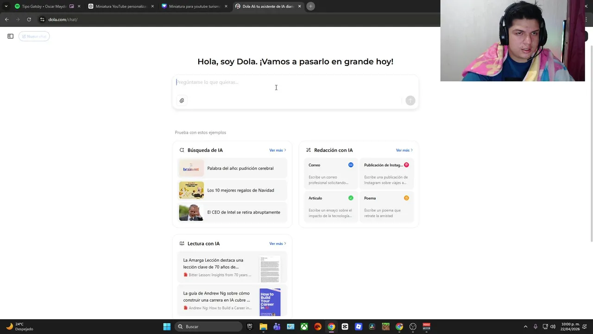Viewport: 593px width, 334px height.
Task: Open Roblox from taskbar
Action: click(358, 327)
